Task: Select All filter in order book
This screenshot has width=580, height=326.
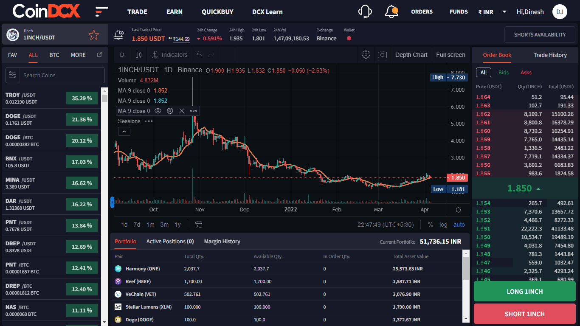Action: [x=484, y=72]
